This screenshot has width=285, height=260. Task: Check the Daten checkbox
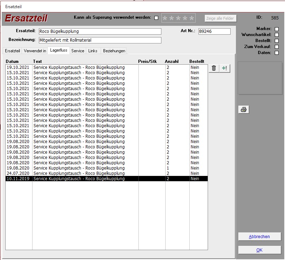277,53
